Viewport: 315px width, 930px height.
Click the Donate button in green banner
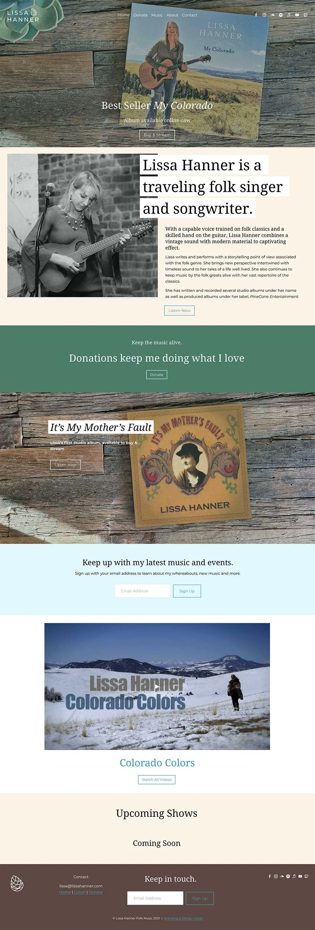click(x=157, y=375)
